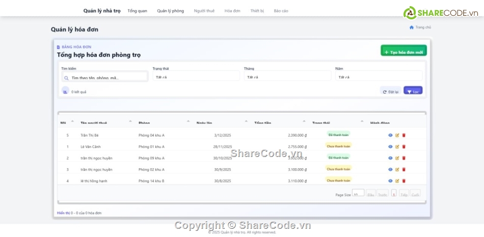Viewport: 484px width, 237px height.
Task: Sort by Ngày lập column arrow
Action: point(246,121)
